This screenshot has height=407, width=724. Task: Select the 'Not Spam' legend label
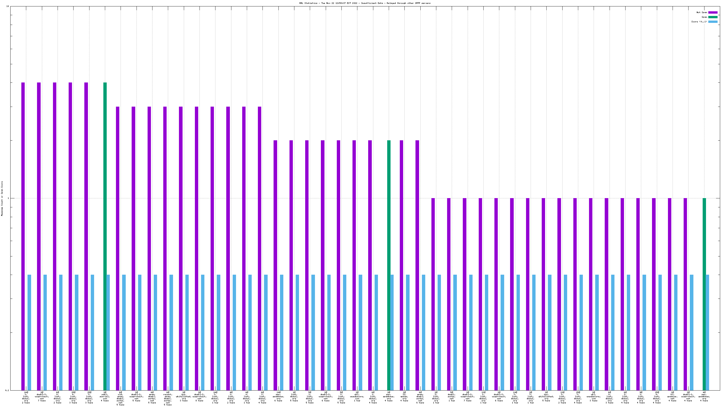(702, 12)
